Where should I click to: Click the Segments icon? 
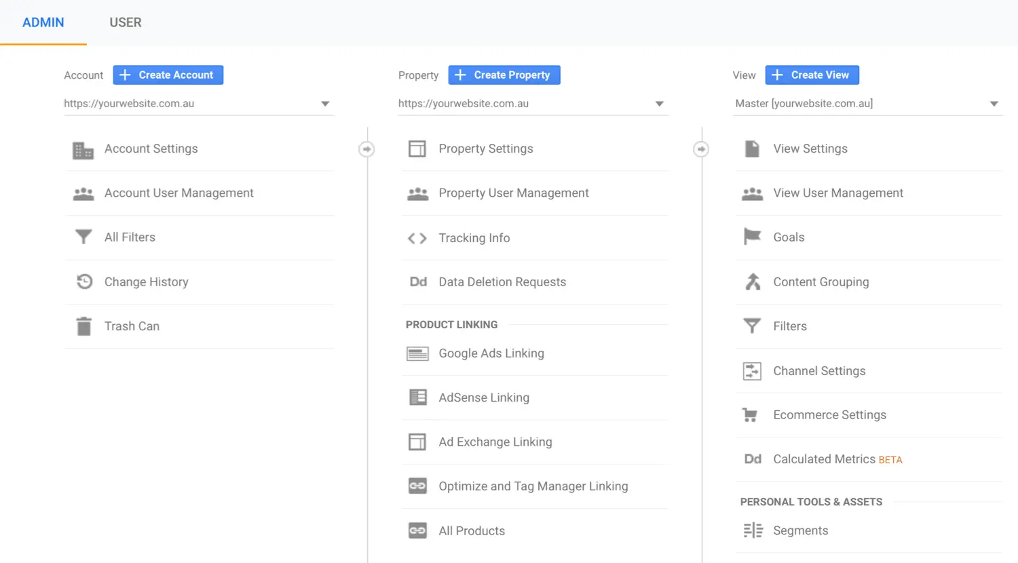[753, 530]
